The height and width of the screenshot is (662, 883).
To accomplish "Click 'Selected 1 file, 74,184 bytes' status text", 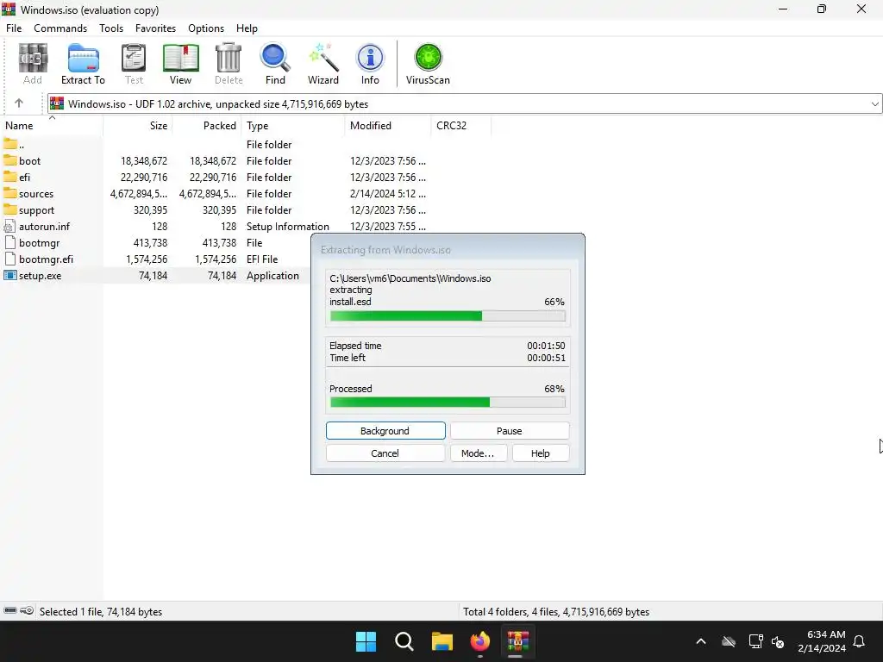I will pos(101,611).
